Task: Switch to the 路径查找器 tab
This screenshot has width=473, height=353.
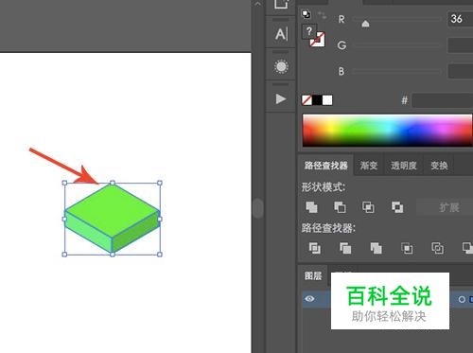Action: pyautogui.click(x=326, y=166)
